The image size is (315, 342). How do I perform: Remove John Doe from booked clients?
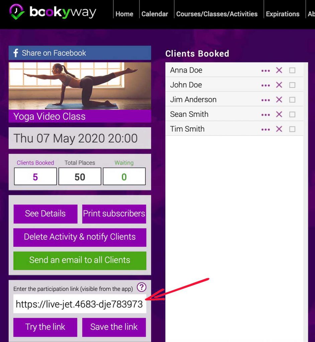pyautogui.click(x=279, y=85)
